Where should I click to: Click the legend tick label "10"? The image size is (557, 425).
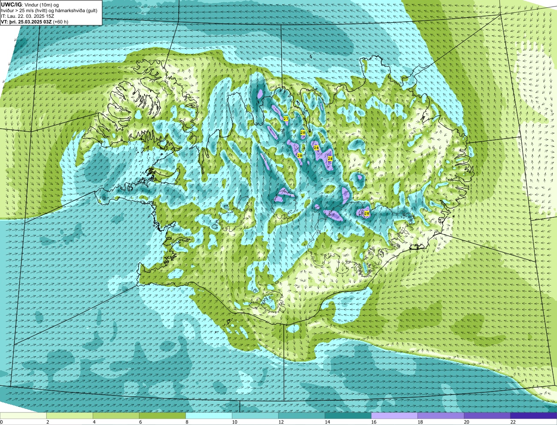pos(235,422)
